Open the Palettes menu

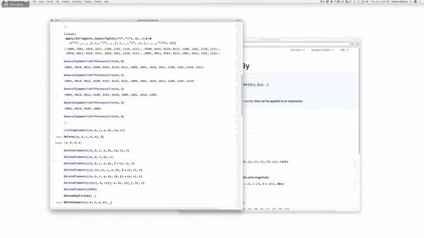[x=88, y=1]
